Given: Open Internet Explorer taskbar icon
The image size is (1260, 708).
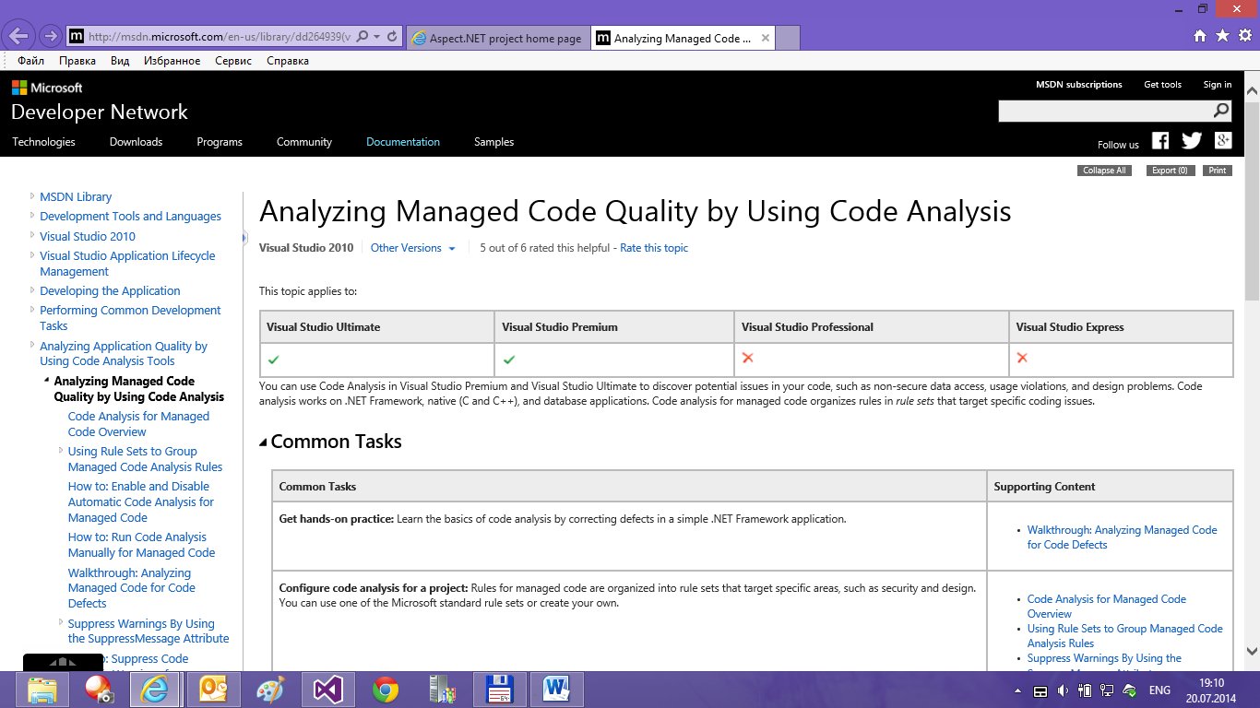Looking at the screenshot, I should (x=155, y=689).
